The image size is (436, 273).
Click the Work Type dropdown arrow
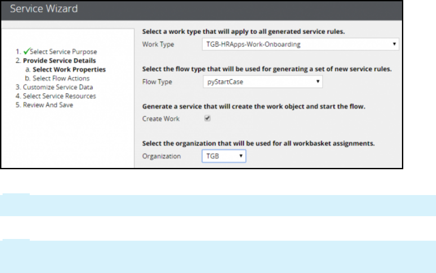point(394,44)
